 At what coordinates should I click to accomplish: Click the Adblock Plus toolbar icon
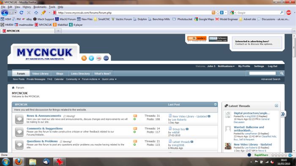coord(288,13)
